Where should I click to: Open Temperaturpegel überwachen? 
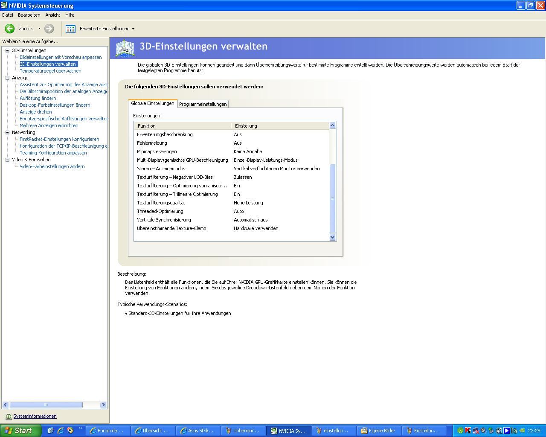(50, 71)
